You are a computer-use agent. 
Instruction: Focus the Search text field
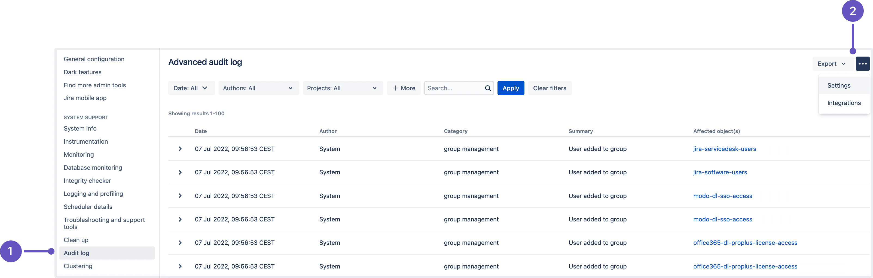coord(454,88)
